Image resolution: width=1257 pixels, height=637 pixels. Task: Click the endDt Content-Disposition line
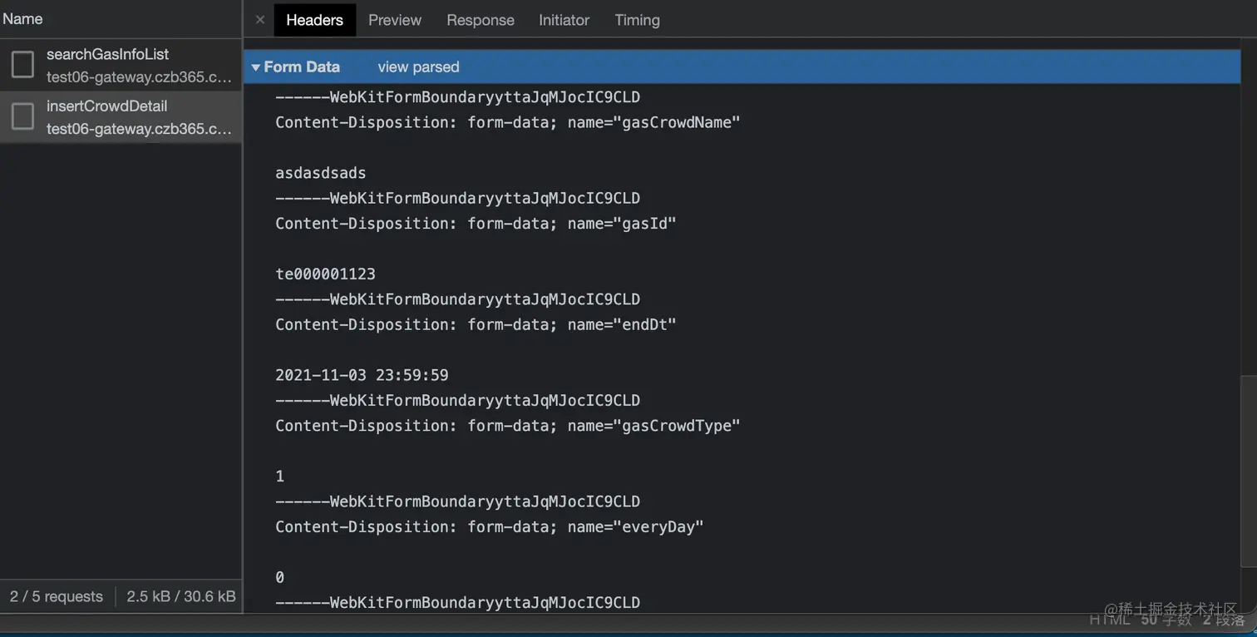click(476, 325)
